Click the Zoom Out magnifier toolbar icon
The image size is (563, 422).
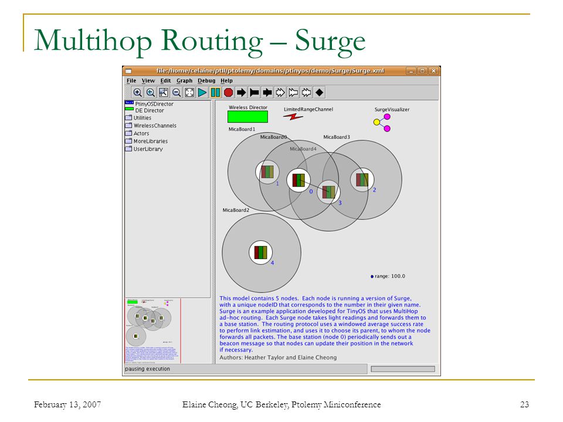click(x=177, y=93)
